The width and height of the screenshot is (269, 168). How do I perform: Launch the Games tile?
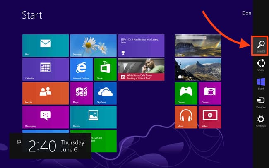tap(186, 93)
